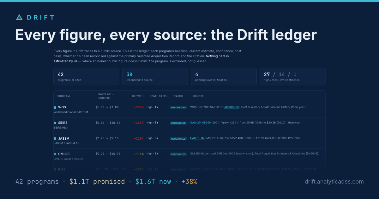Click the DRIFT wordmark text

click(x=41, y=17)
